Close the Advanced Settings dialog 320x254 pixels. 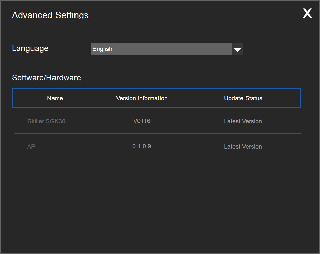point(307,13)
